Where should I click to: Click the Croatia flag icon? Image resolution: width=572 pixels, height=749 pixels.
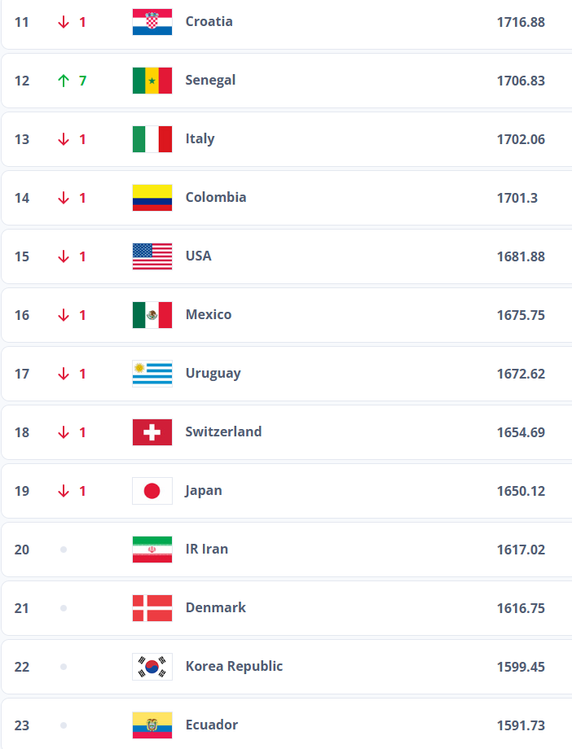[x=152, y=22]
